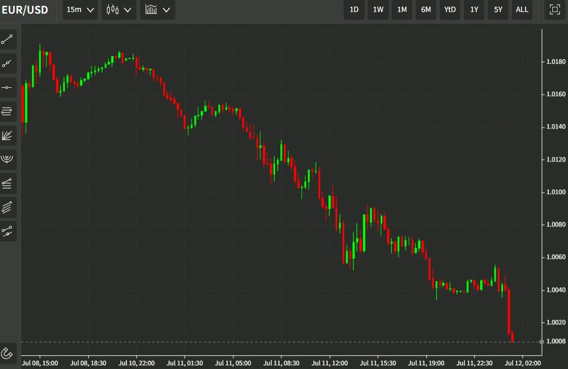Click the 1.0100 price axis label
The height and width of the screenshot is (369, 568).
point(556,192)
